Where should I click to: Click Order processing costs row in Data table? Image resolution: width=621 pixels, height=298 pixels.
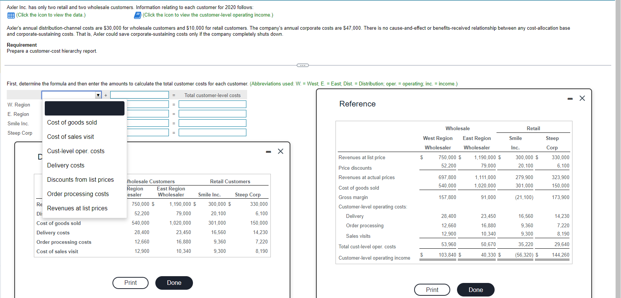[x=152, y=242]
